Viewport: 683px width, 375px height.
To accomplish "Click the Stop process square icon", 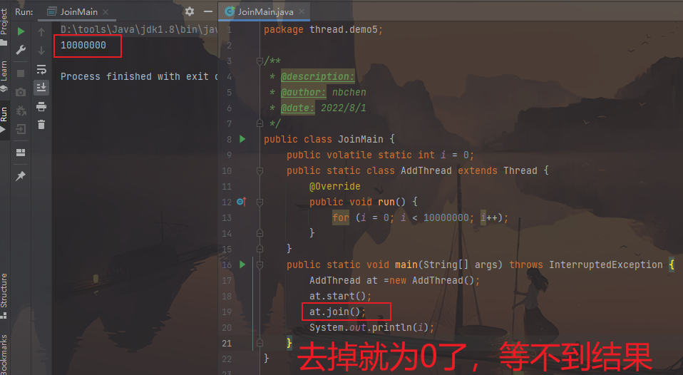I will pos(21,73).
